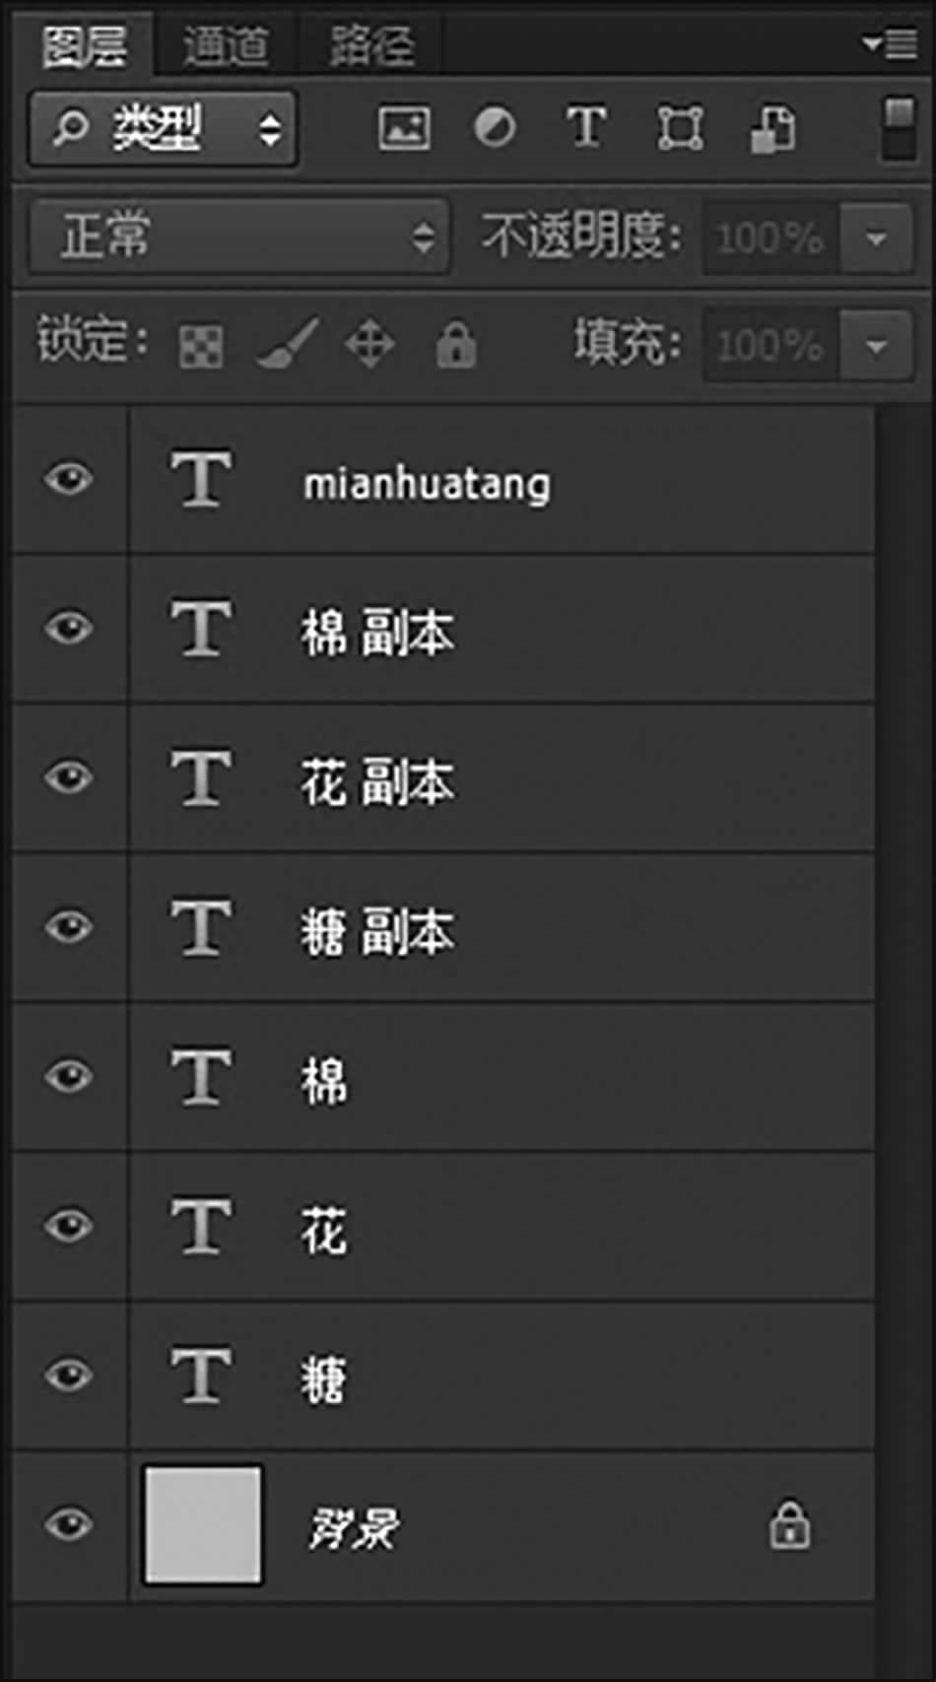Hide the 背景 background layer
The height and width of the screenshot is (1682, 936).
[x=69, y=1524]
